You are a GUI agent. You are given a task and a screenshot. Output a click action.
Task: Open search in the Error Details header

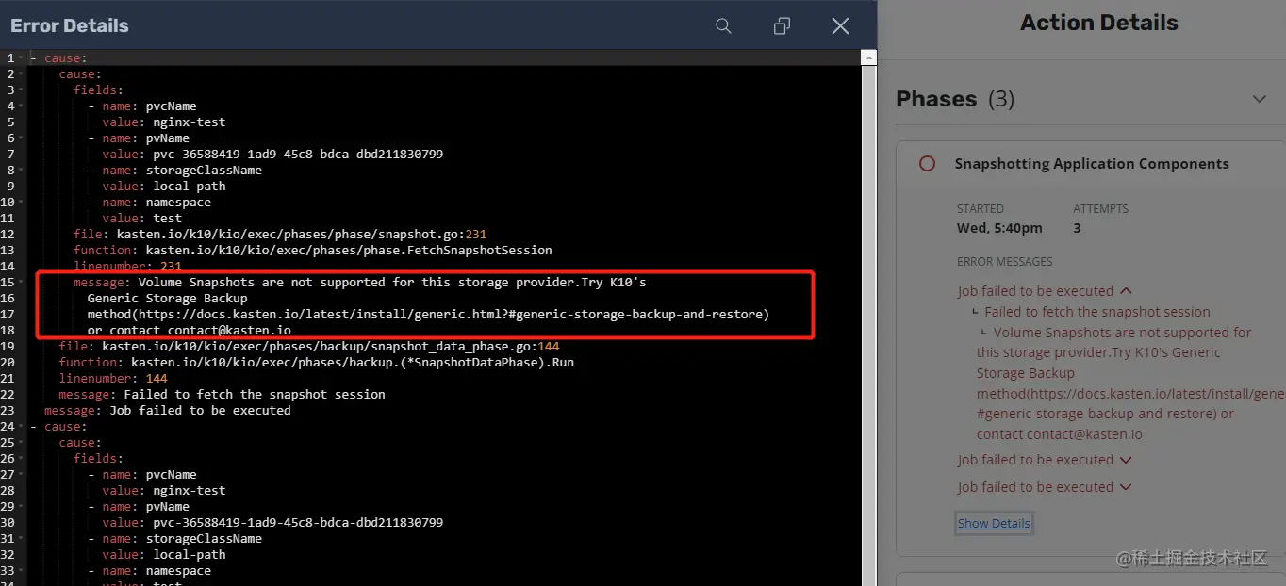723,26
